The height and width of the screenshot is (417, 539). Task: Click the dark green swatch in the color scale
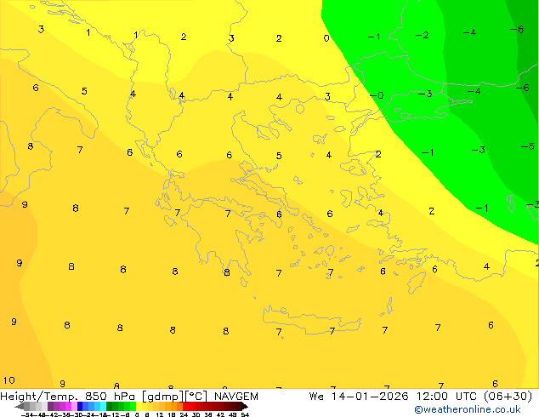coord(109,406)
